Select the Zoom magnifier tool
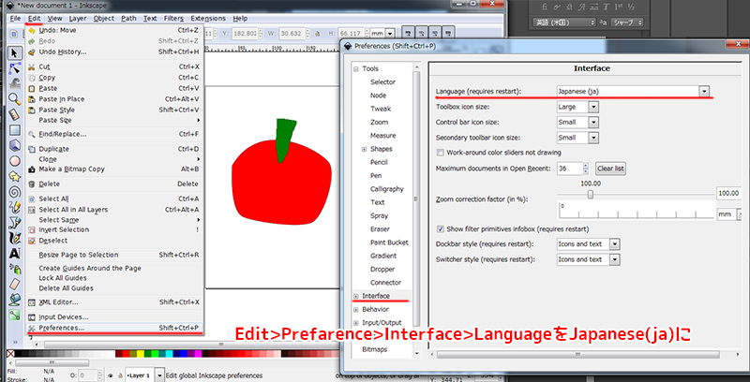Screen dimensions: 750x382 click(15, 98)
